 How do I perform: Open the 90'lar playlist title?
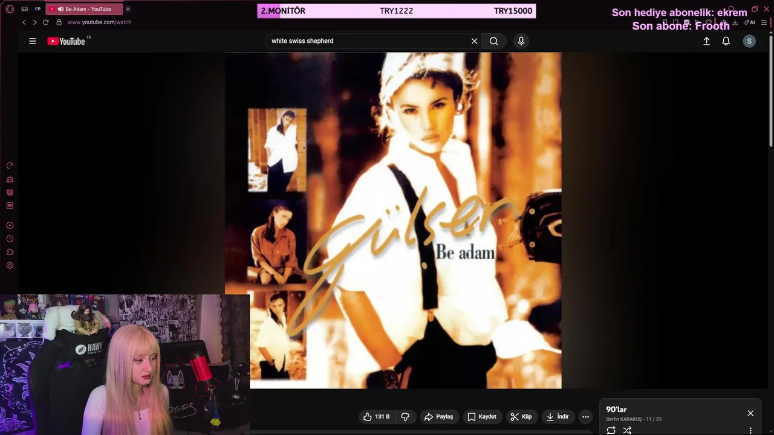click(x=616, y=410)
